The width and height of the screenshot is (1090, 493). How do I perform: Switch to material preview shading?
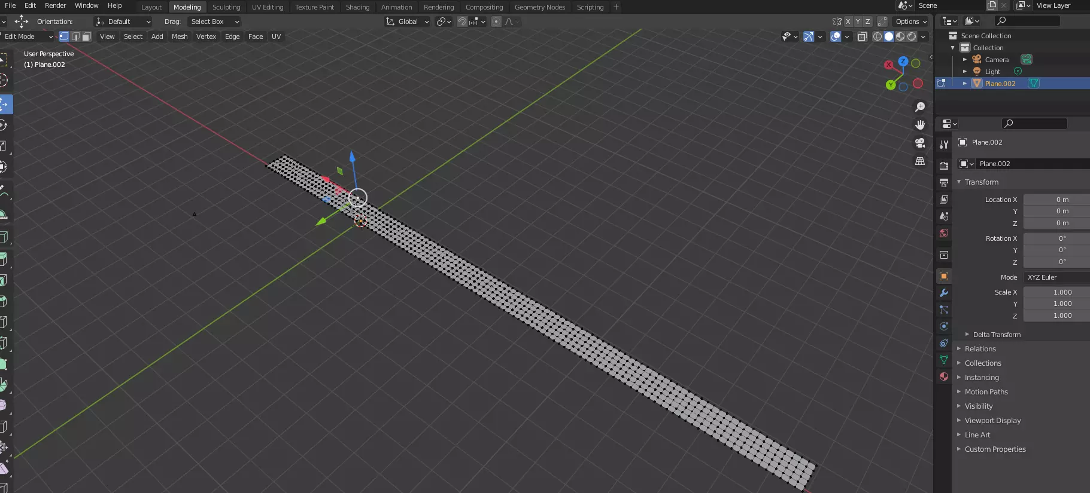click(900, 36)
